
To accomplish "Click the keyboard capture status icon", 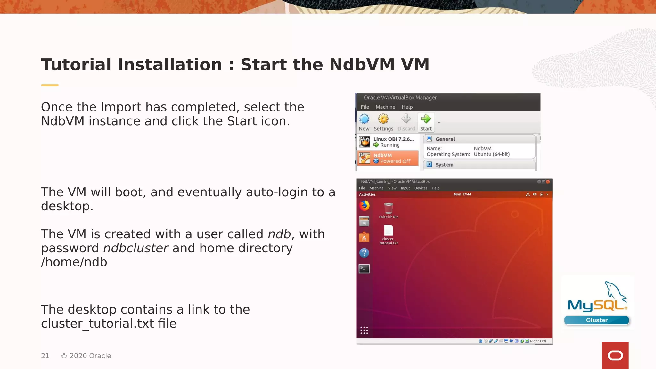I will (x=527, y=341).
